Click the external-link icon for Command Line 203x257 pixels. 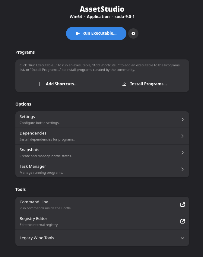pyautogui.click(x=182, y=205)
